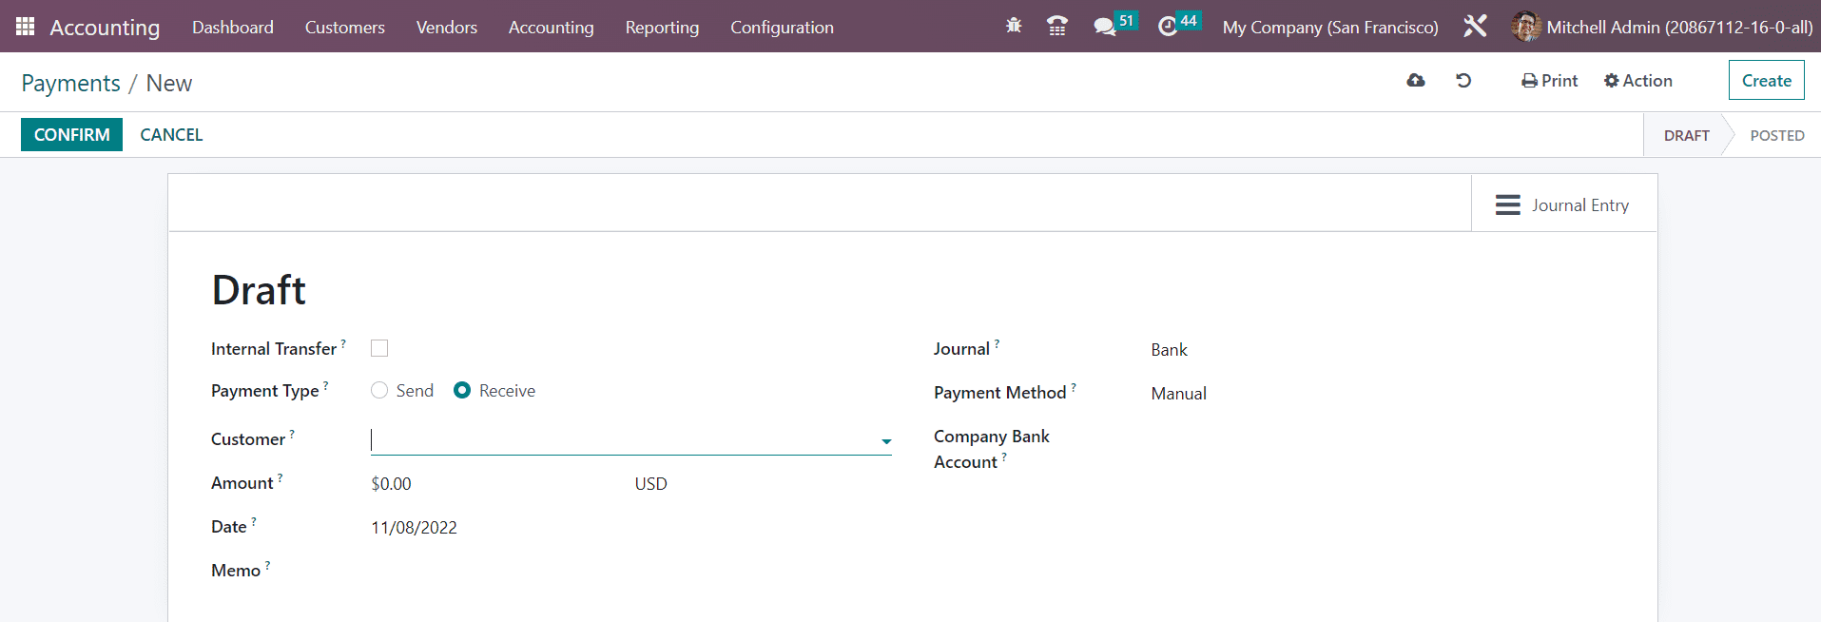The height and width of the screenshot is (622, 1821).
Task: Open the Print dropdown menu
Action: pyautogui.click(x=1549, y=81)
